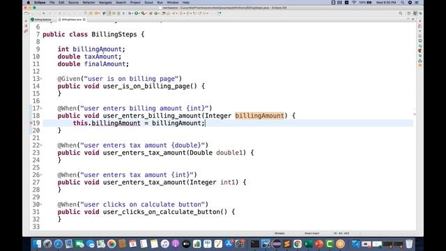This screenshot has height=251, width=446.
Task: Click the Open Type toolbar icon
Action: coord(163,13)
